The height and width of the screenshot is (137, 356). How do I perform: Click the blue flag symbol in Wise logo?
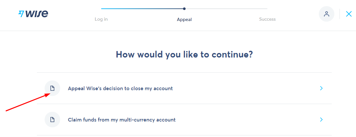click(x=21, y=14)
